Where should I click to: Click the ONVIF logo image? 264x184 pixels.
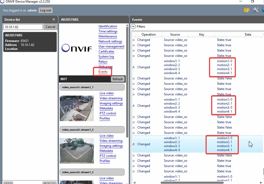tap(76, 48)
